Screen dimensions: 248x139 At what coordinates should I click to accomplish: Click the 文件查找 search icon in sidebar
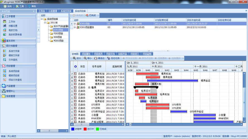click(4, 60)
